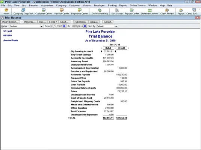Screen dimensions: 201x150
Task: Click Accounts Payable credit 102,530.00
Action: coord(121,75)
